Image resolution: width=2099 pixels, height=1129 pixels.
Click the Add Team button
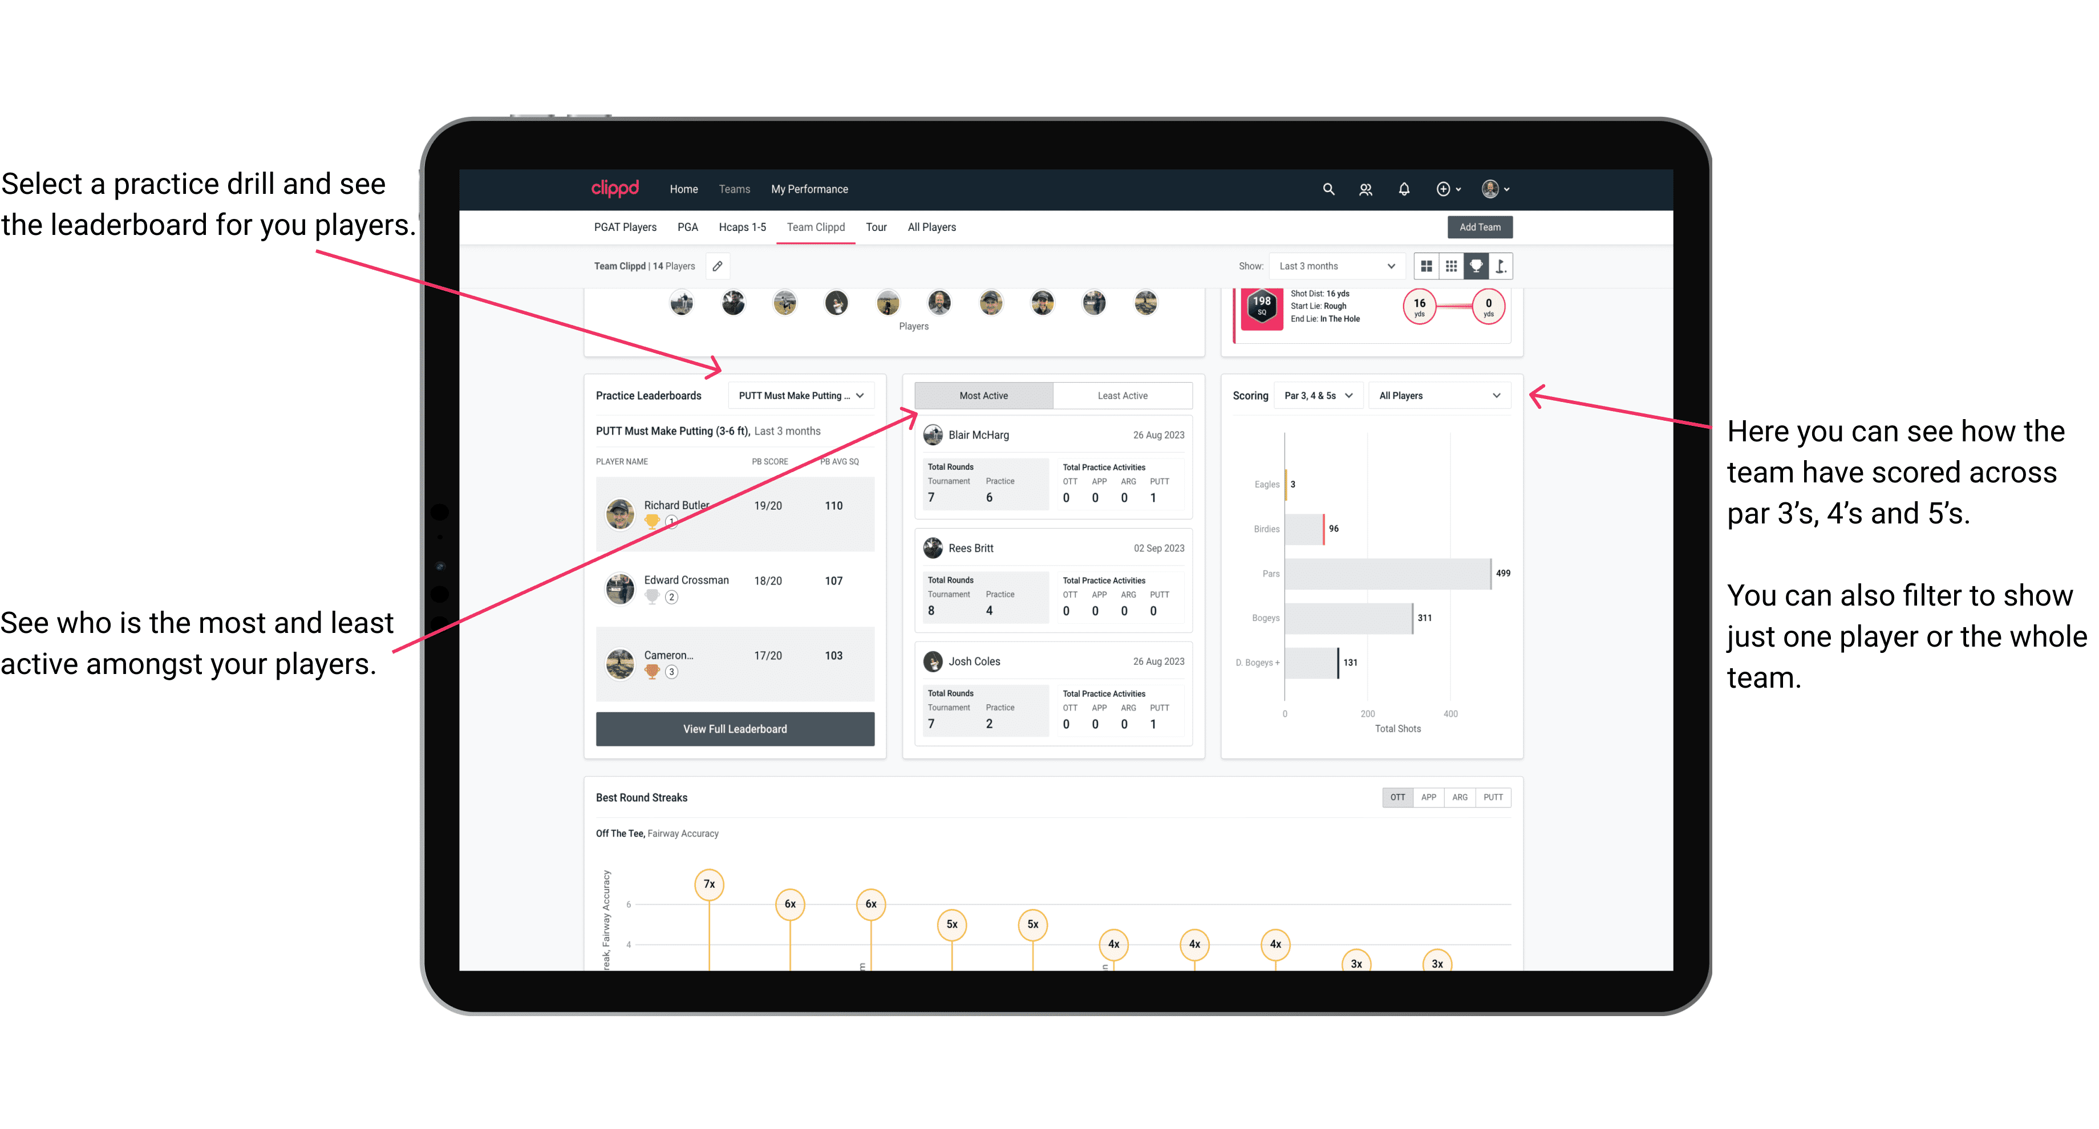click(1479, 226)
